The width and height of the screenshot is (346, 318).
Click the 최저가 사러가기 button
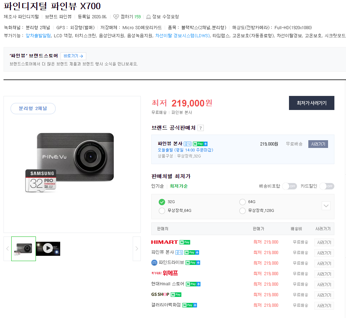(312, 103)
